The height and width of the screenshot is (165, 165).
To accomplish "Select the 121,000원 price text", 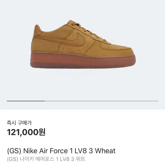I will click(26, 132).
